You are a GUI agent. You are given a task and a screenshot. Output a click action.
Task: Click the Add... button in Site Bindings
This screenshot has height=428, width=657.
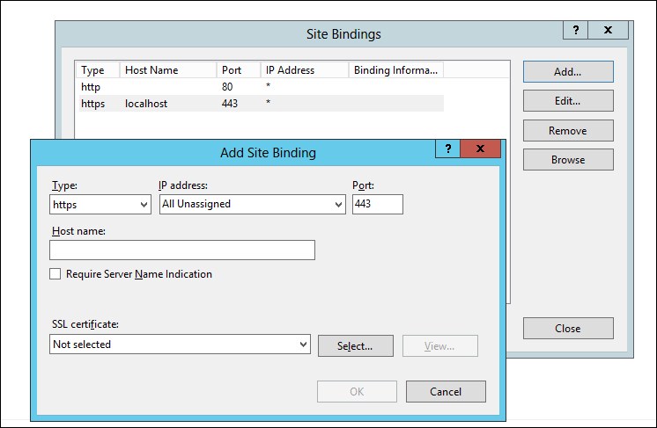568,72
